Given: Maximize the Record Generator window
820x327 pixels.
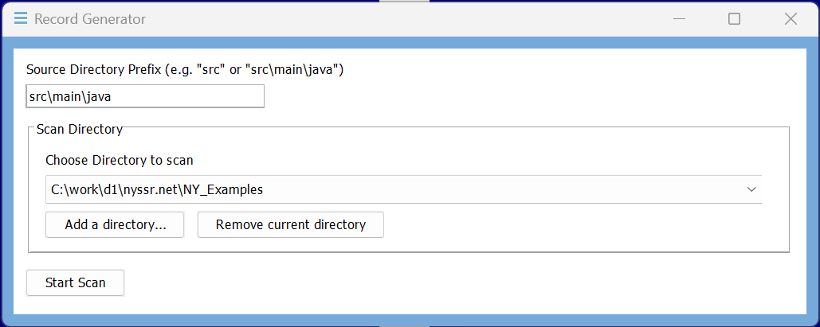Looking at the screenshot, I should (x=734, y=18).
